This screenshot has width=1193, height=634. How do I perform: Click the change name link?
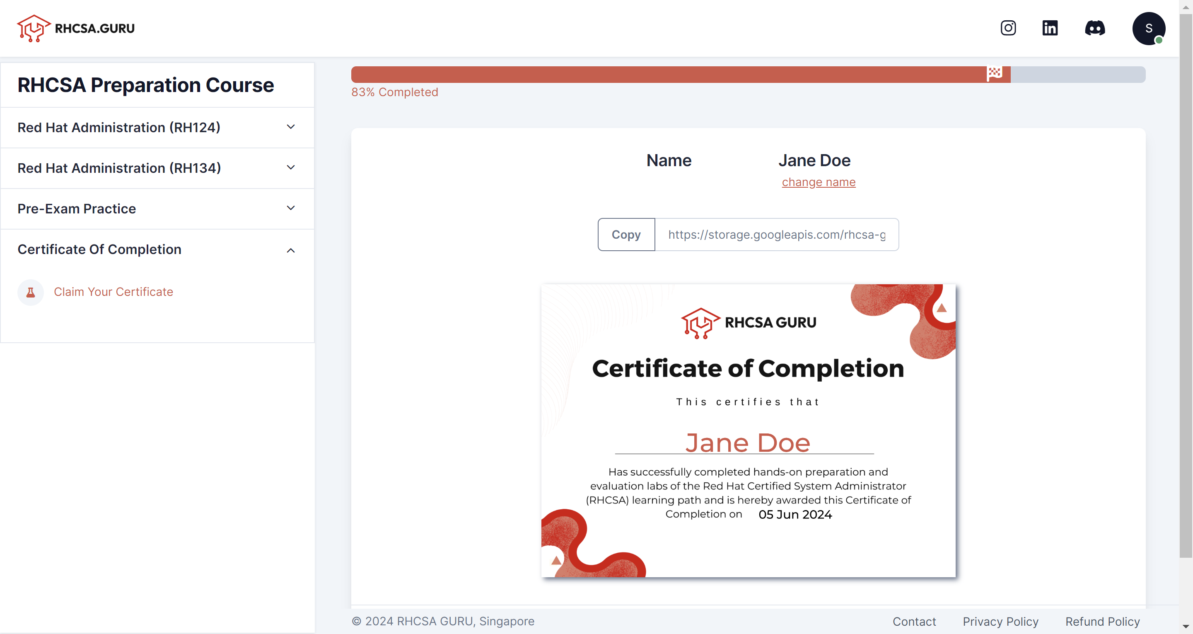[819, 182]
